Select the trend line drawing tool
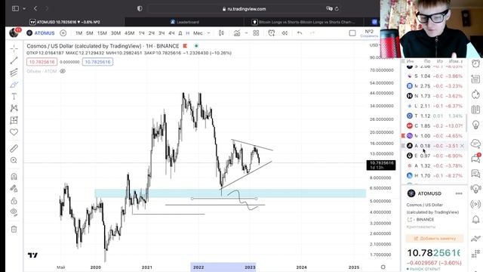The image size is (483, 272). [x=14, y=60]
